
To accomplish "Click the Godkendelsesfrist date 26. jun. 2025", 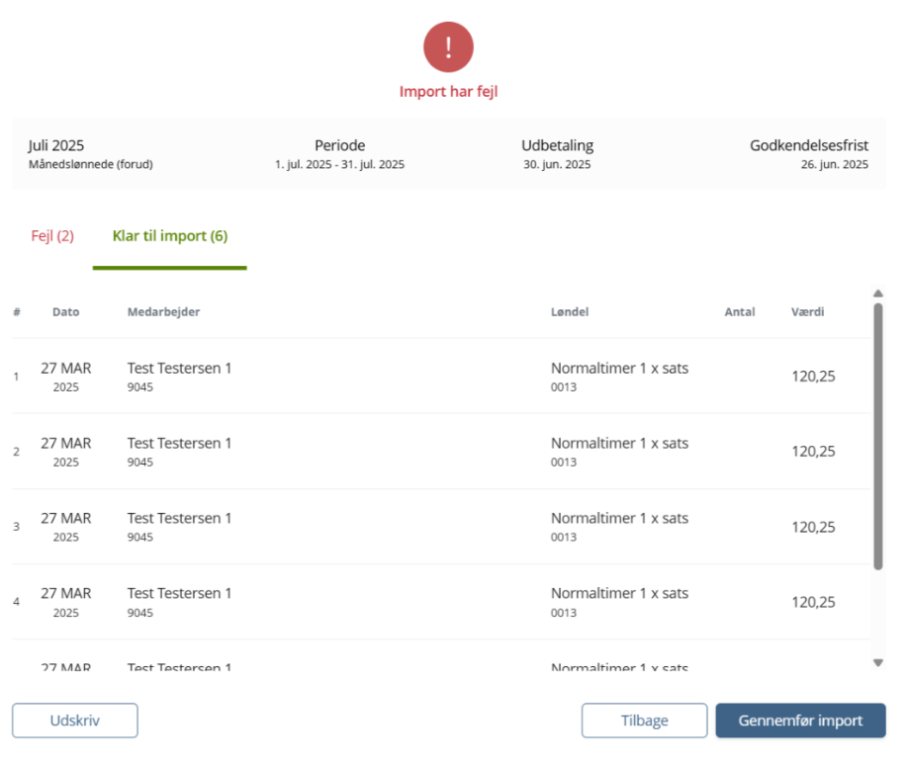I will (x=834, y=165).
